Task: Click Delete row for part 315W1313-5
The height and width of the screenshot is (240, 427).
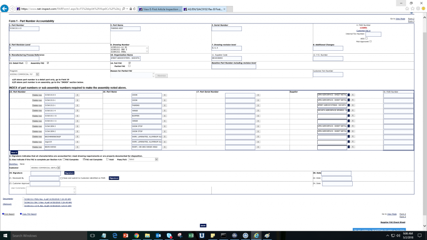Action: point(37,95)
